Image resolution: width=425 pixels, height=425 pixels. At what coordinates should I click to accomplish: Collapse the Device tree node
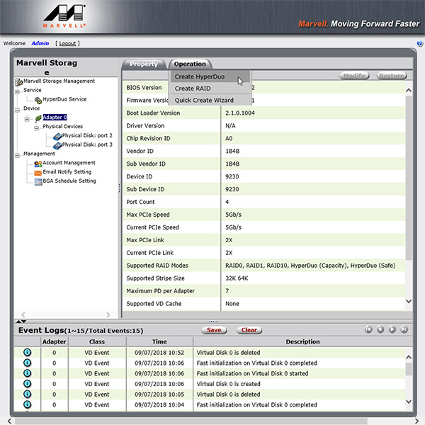coord(18,109)
